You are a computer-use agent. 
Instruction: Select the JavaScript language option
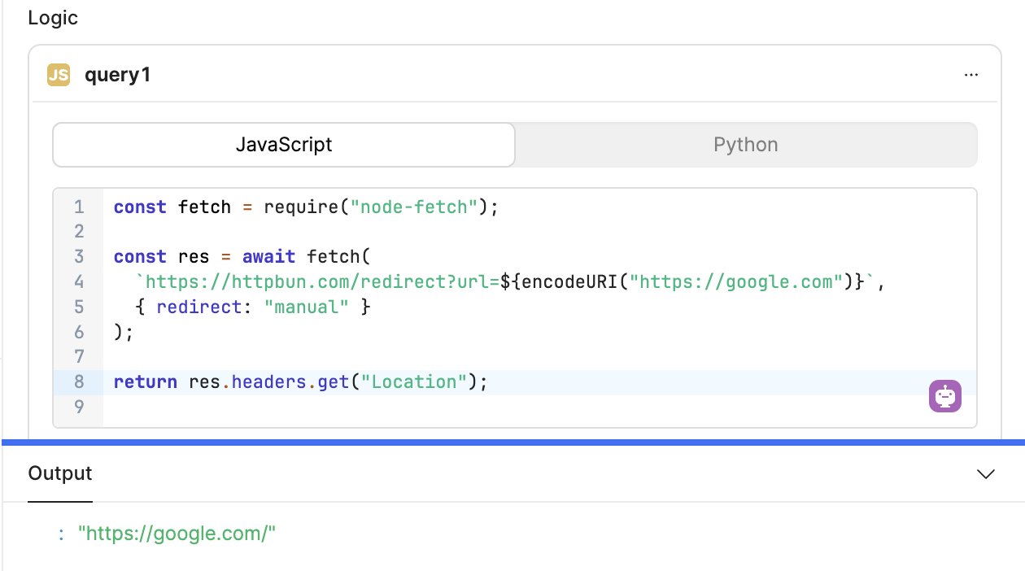pyautogui.click(x=284, y=145)
